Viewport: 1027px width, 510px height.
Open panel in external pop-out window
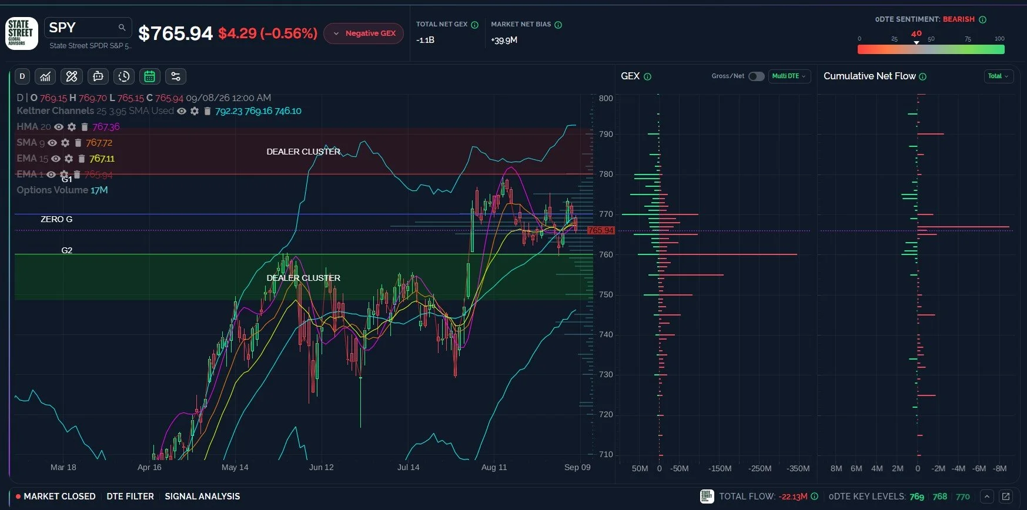point(1006,496)
